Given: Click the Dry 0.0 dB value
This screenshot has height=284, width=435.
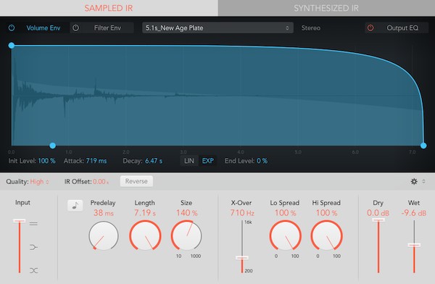Looking at the screenshot, I should point(378,213).
